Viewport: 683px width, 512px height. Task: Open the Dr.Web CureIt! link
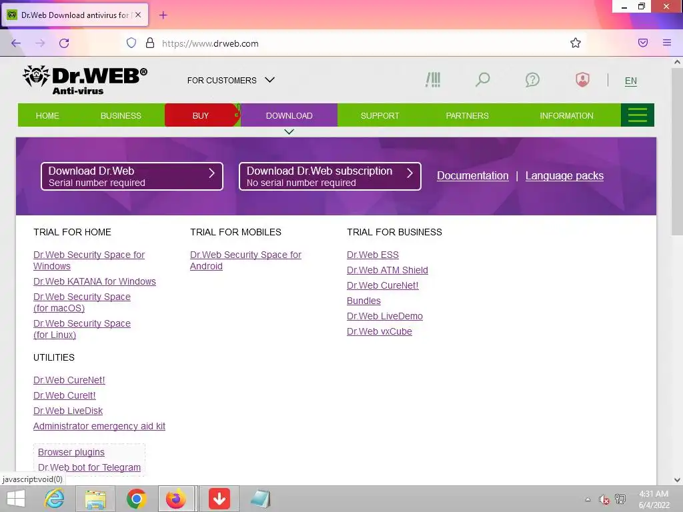tap(65, 395)
